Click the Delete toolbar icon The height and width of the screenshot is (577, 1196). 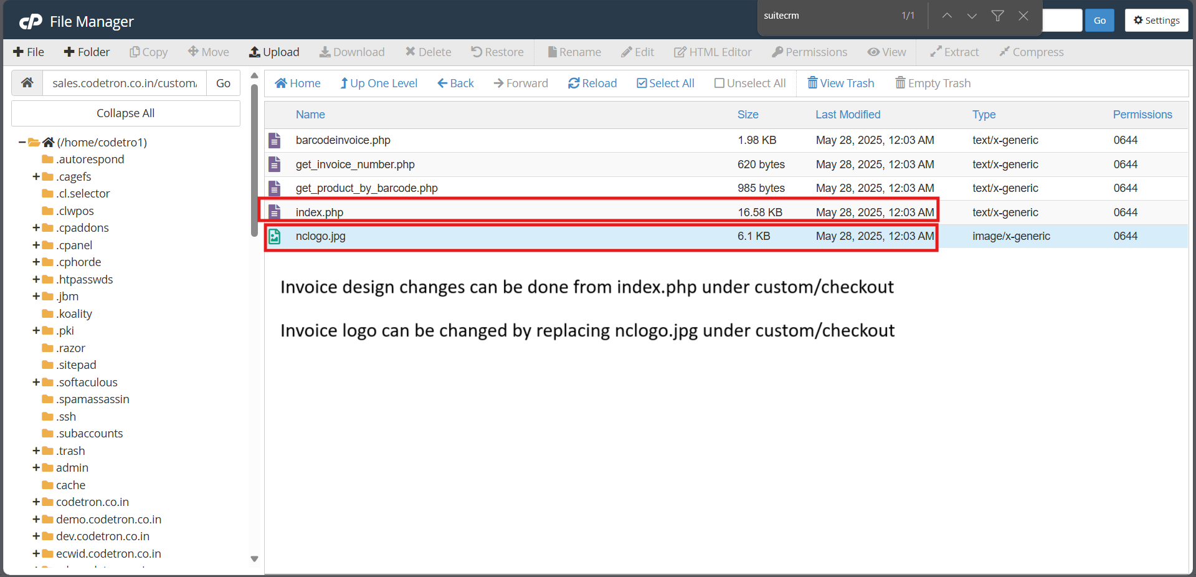click(x=410, y=52)
